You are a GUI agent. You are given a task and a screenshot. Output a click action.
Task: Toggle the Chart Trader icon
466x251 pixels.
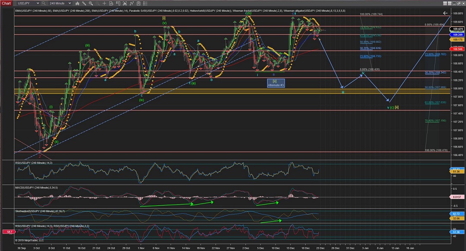pyautogui.click(x=118, y=3)
